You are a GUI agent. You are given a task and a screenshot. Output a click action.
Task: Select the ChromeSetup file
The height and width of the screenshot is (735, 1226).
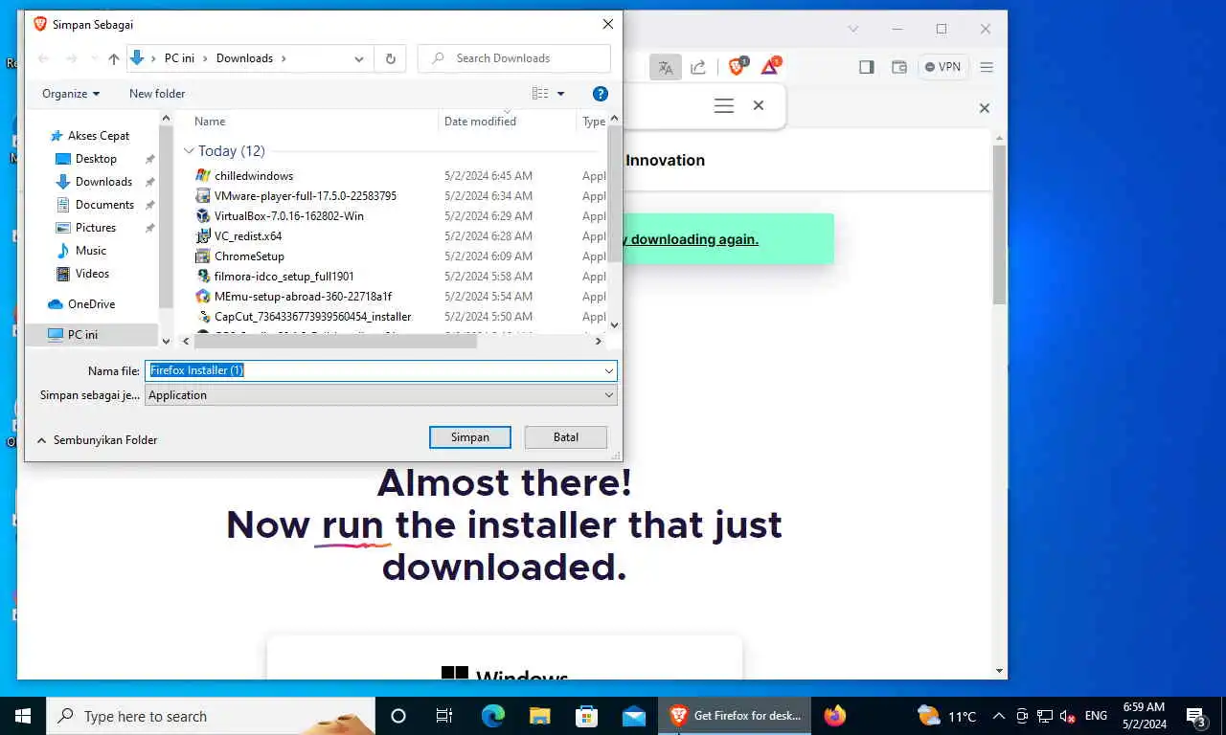coord(249,256)
